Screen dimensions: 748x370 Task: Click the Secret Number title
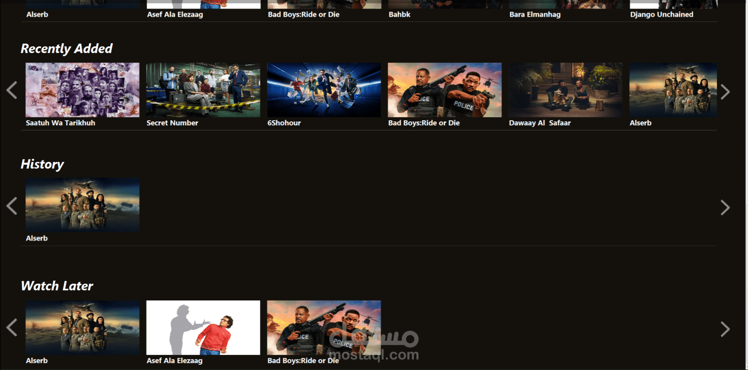click(172, 123)
